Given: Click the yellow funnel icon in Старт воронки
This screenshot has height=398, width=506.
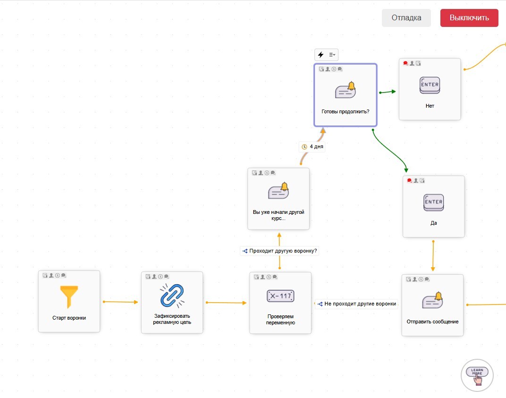Looking at the screenshot, I should coord(69,297).
